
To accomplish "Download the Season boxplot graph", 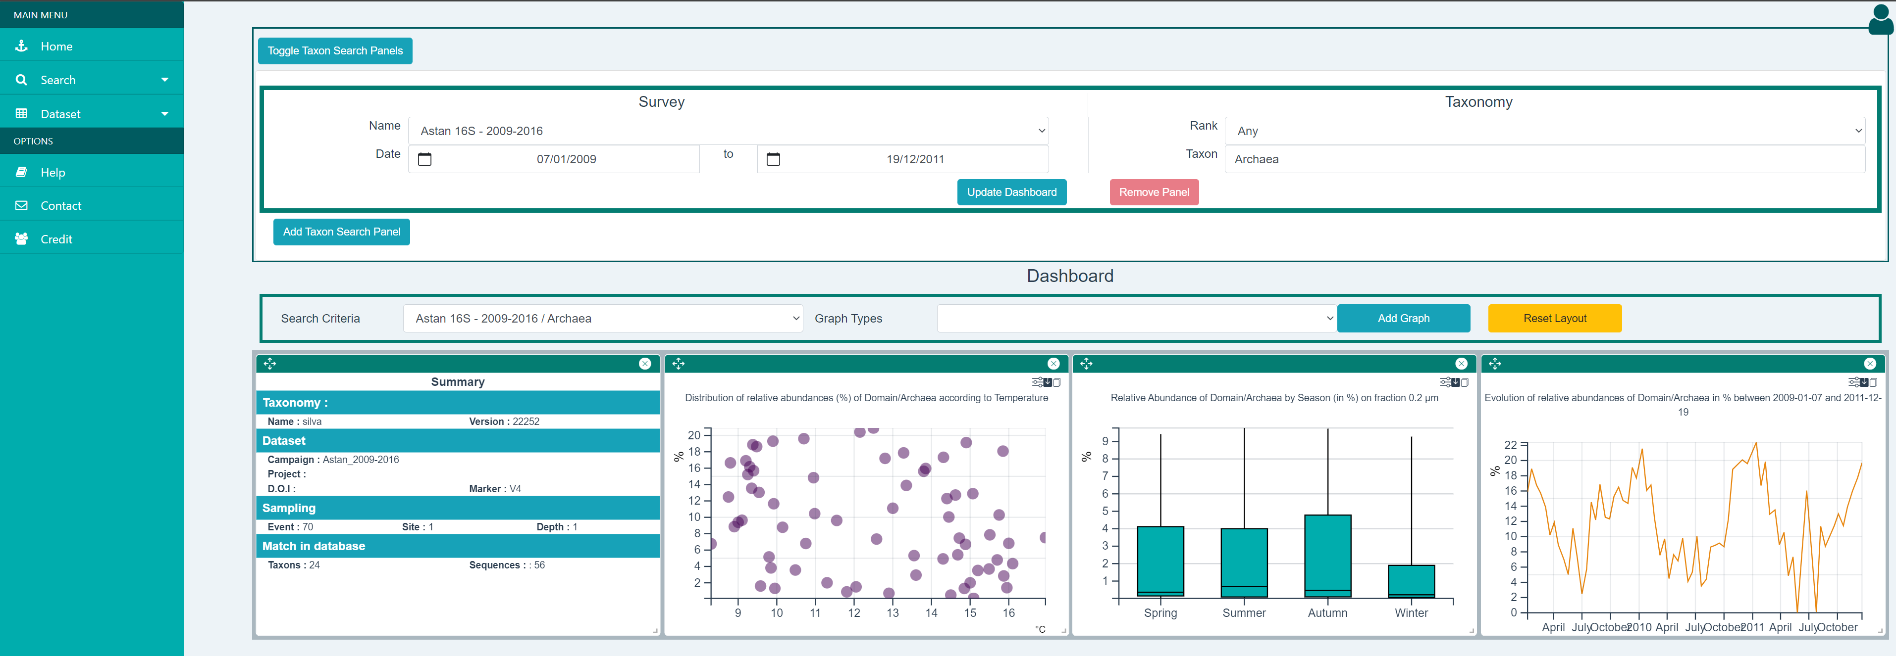I will tap(1455, 382).
